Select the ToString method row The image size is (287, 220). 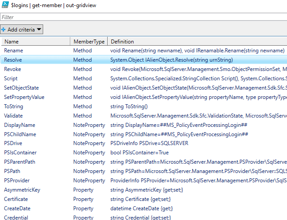point(144,106)
